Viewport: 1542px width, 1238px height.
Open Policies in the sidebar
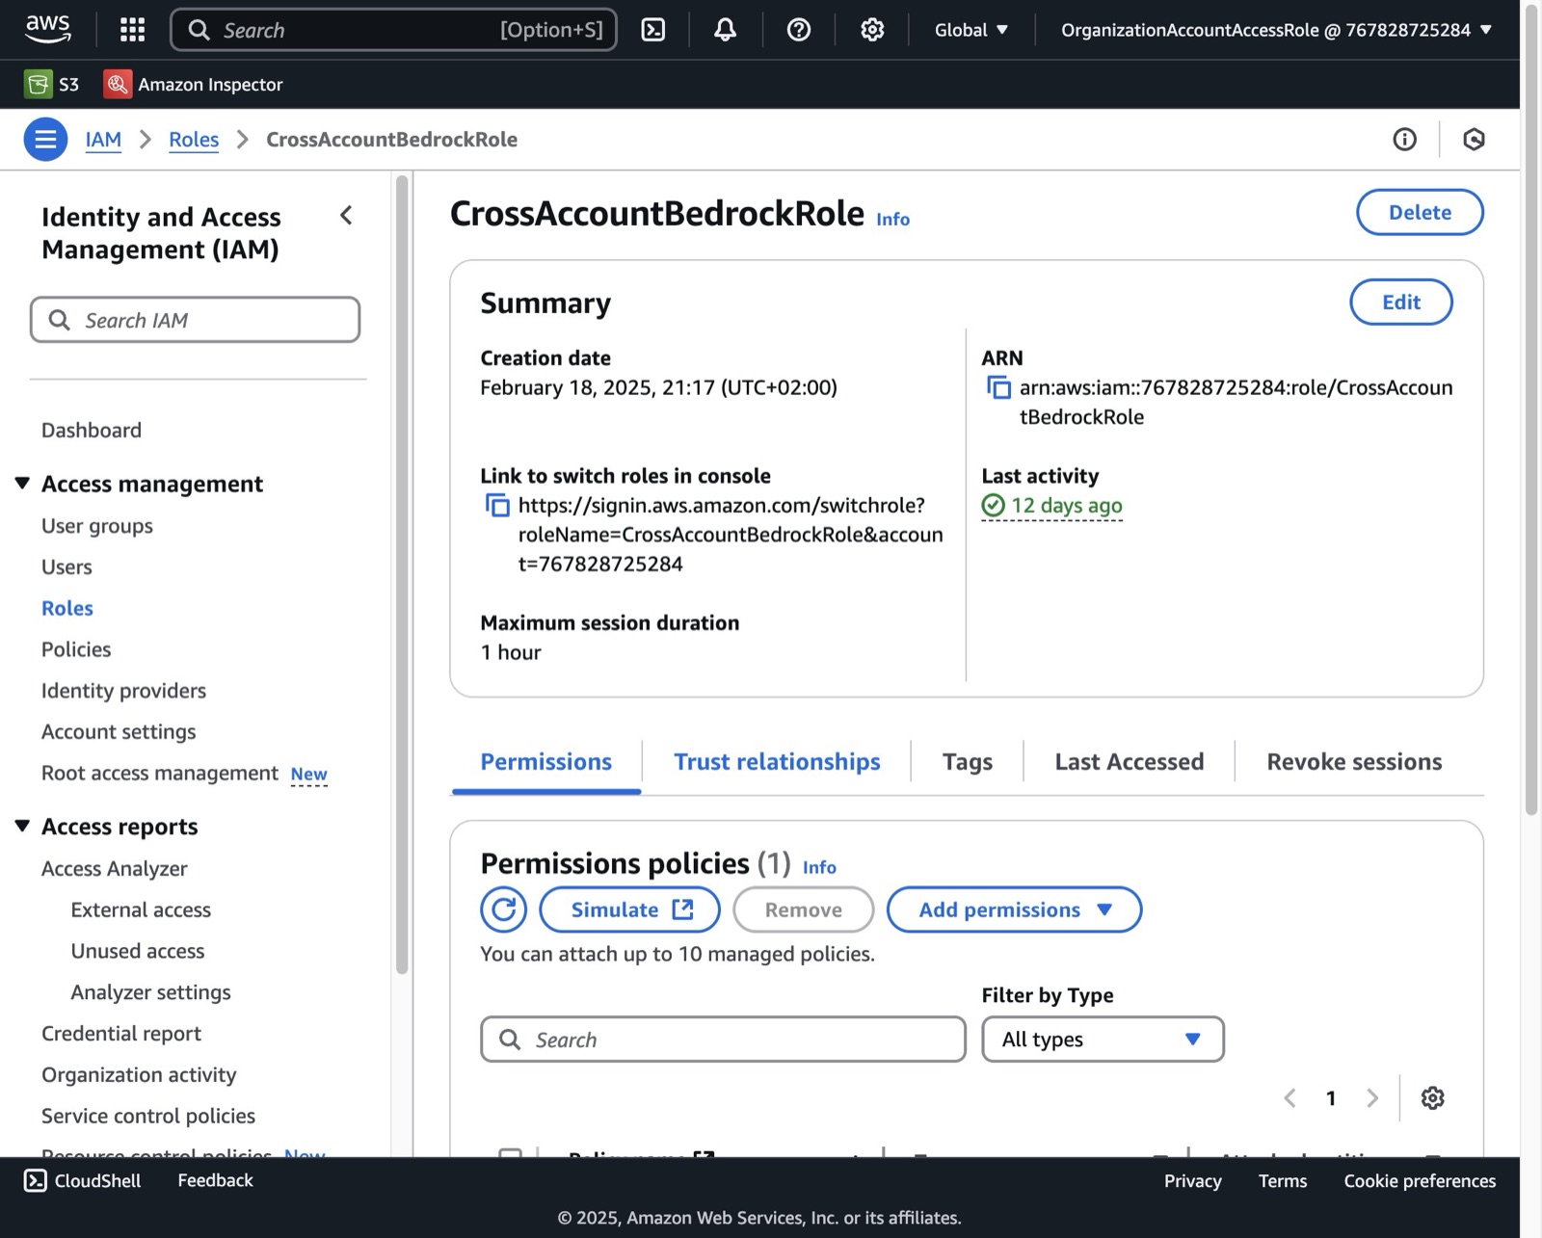coord(76,650)
